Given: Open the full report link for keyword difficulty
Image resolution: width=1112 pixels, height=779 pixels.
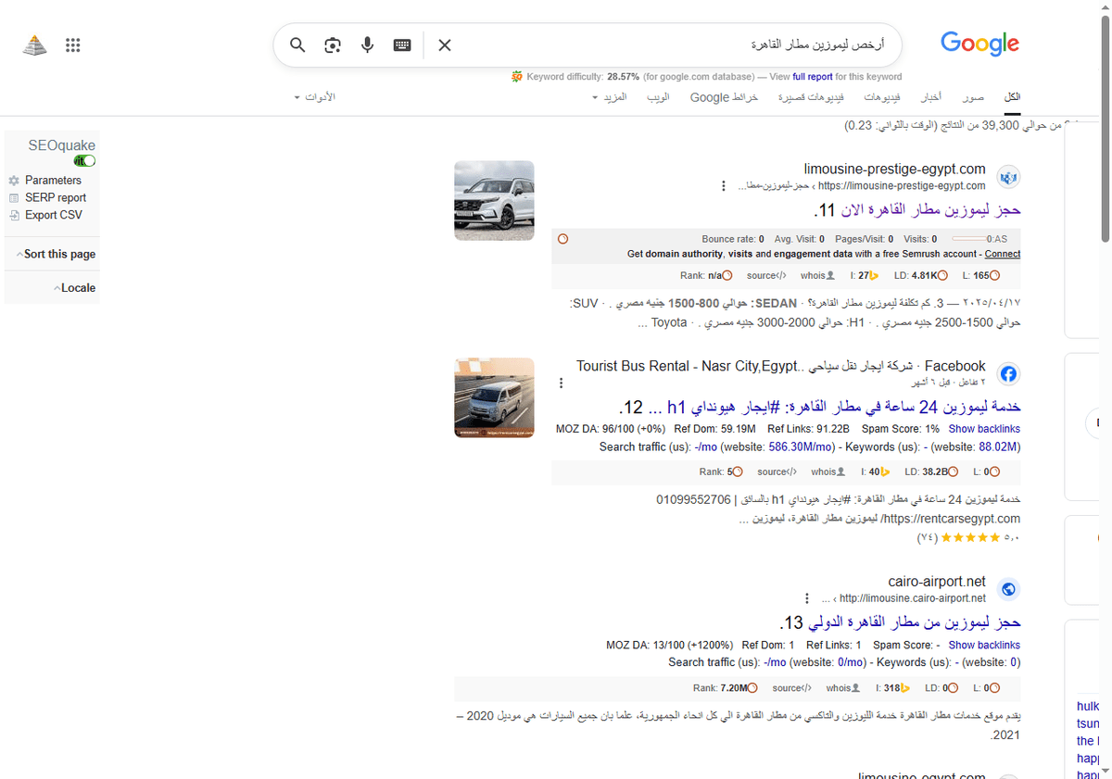Looking at the screenshot, I should coord(813,77).
